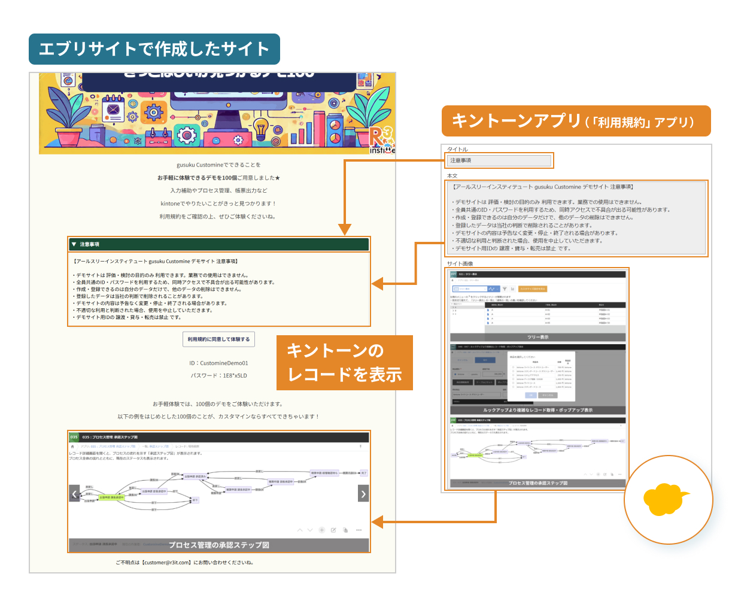Image resolution: width=735 pixels, height=607 pixels.
Task: Click the gusuku Customineでできることを text line
Action: pyautogui.click(x=218, y=165)
